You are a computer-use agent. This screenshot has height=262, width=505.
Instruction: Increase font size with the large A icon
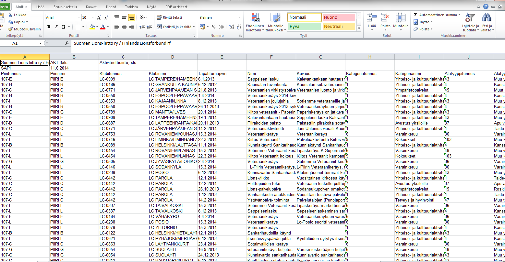(99, 17)
